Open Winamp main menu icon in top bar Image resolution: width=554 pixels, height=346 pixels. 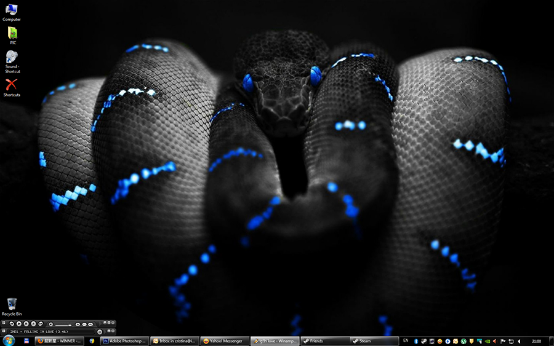pyautogui.click(x=4, y=323)
